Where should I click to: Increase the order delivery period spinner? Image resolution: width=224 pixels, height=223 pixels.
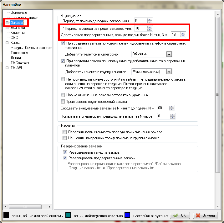pyautogui.click(x=150, y=19)
